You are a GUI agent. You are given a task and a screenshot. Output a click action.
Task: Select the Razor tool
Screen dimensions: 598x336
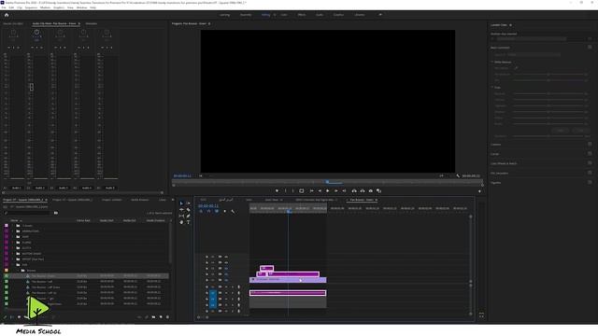[x=188, y=210]
